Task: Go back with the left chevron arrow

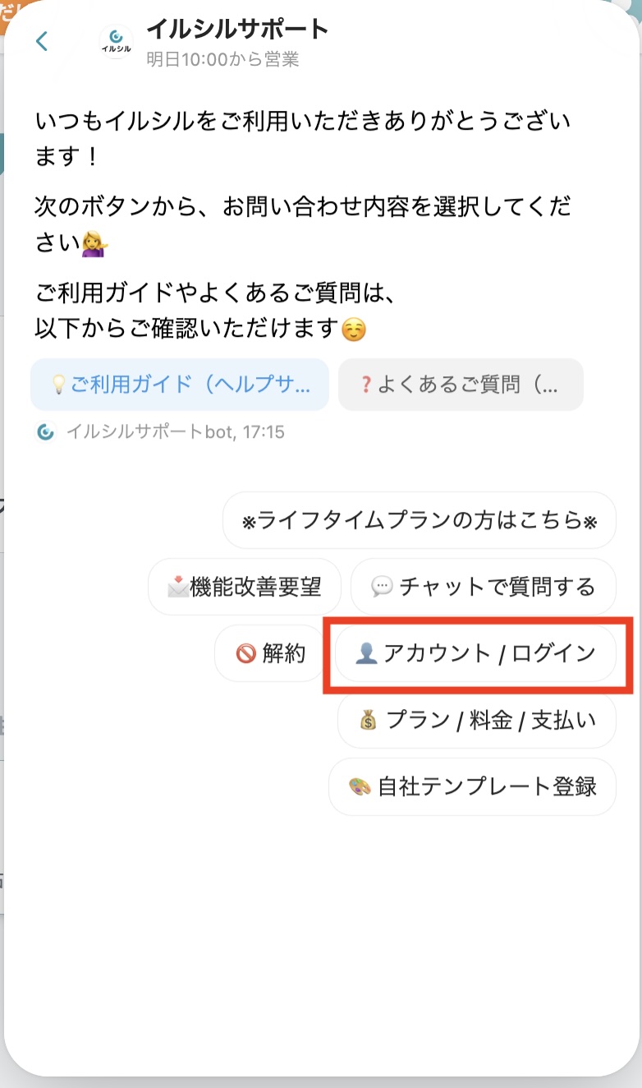Action: [x=42, y=40]
